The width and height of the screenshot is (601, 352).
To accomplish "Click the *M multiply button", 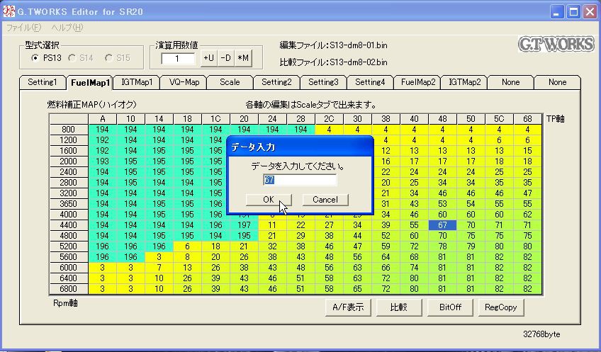I will (243, 58).
